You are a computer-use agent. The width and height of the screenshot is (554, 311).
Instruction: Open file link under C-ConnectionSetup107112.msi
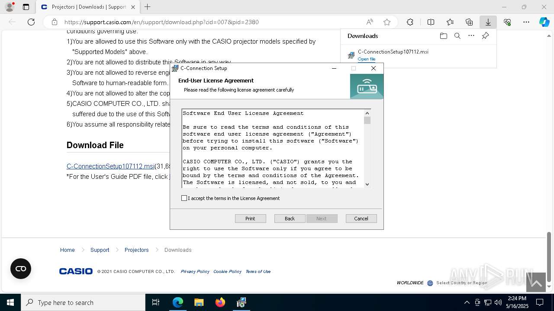coord(366,59)
